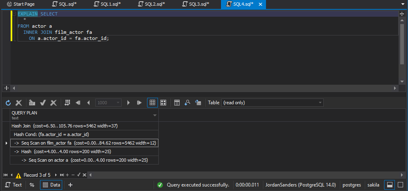This screenshot has height=191, width=408.
Task: Click the commit checkmark toolbar icon
Action: click(43, 103)
